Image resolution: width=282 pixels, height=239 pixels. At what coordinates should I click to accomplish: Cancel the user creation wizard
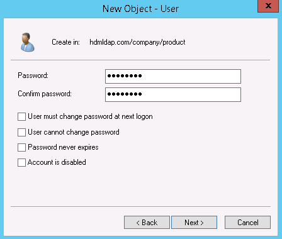[x=247, y=222]
